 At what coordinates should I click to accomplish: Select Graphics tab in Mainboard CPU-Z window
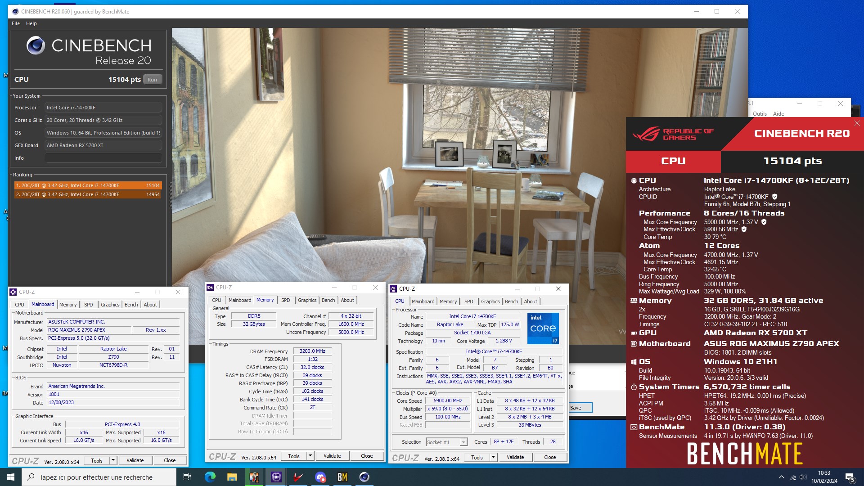tap(110, 305)
